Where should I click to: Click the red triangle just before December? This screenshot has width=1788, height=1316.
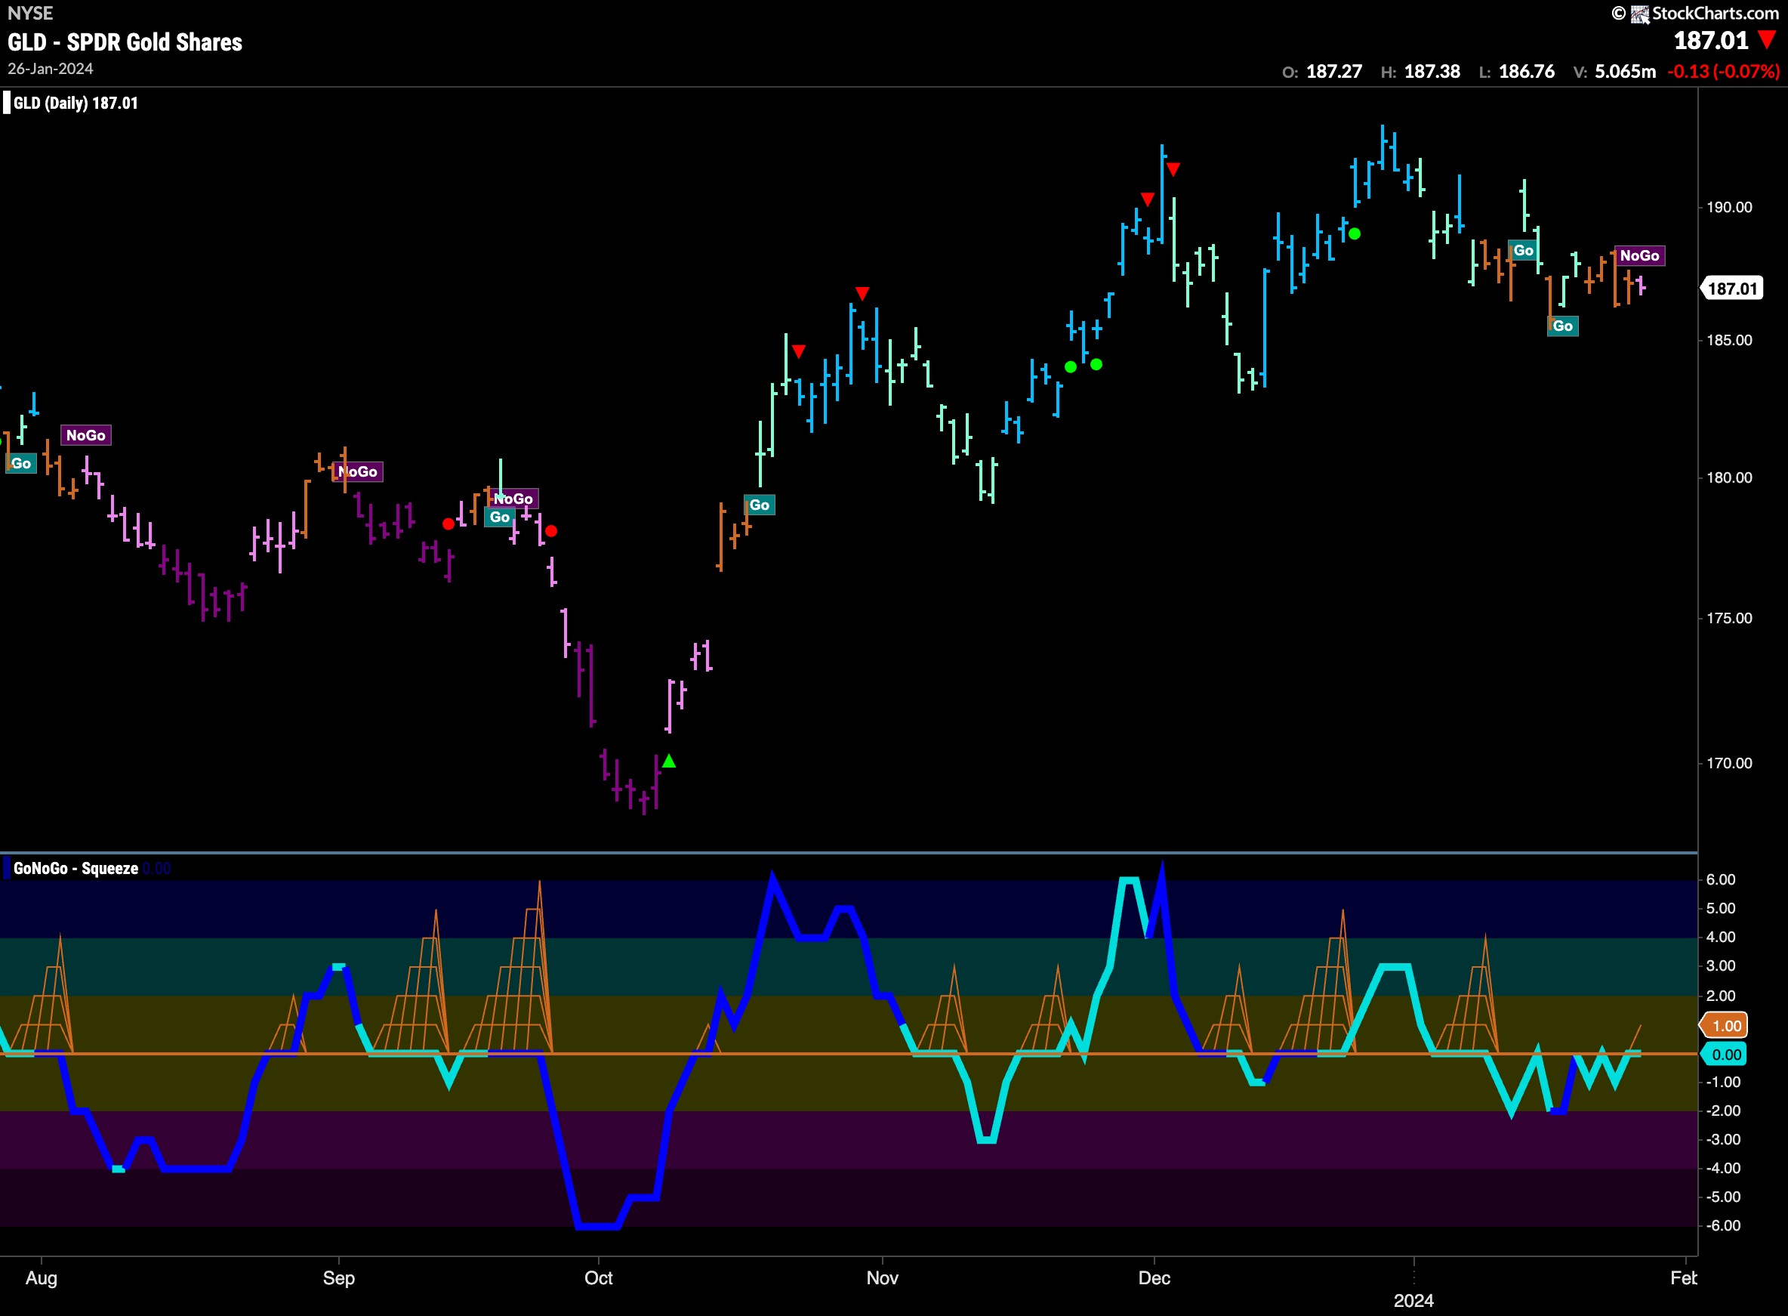pos(1147,199)
